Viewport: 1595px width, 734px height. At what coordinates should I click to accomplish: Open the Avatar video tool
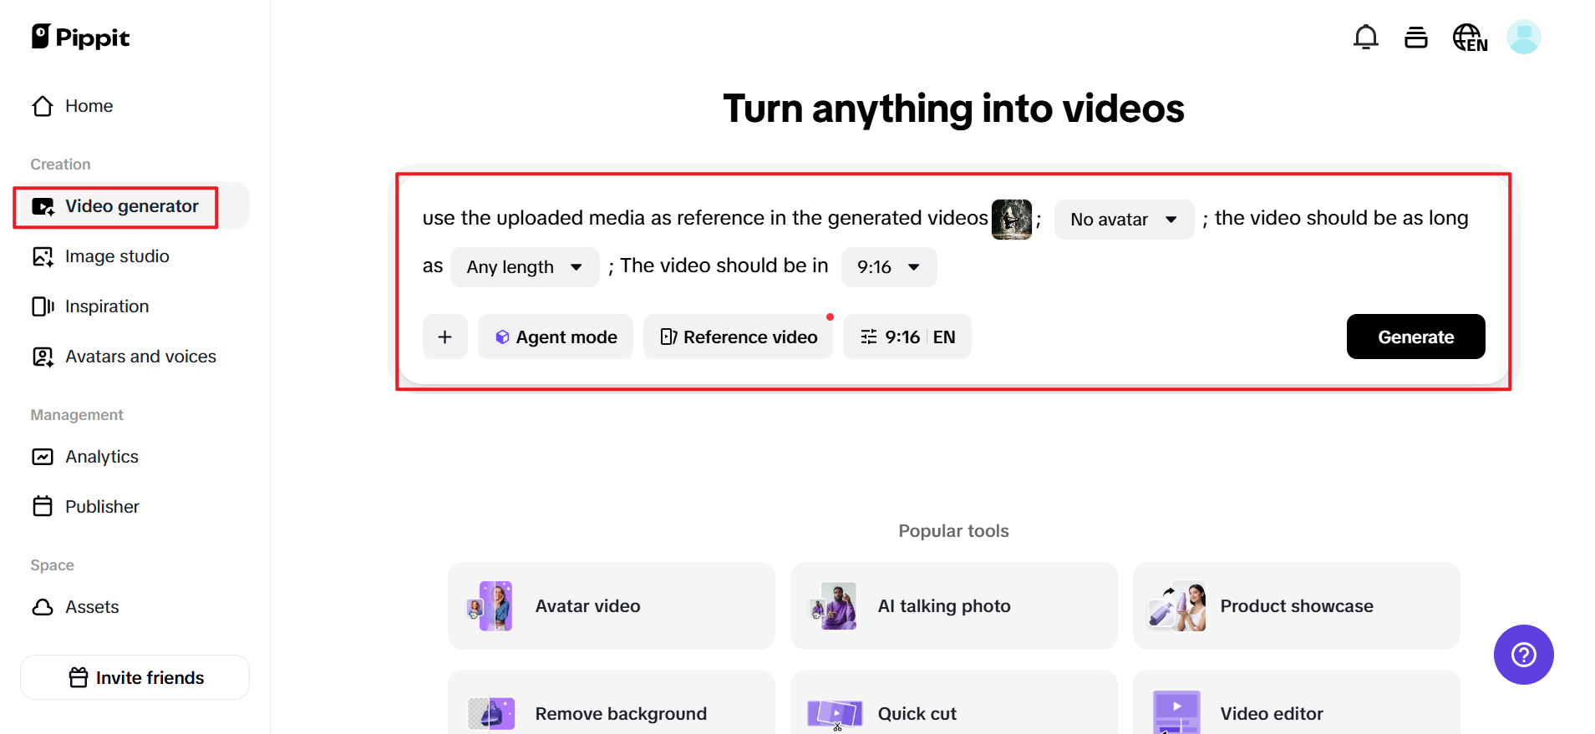[x=612, y=605]
